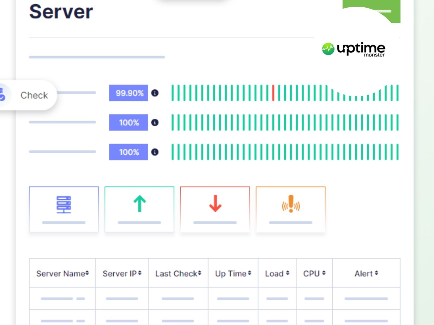
Task: Select the 99.90% uptime badge
Action: coord(129,93)
